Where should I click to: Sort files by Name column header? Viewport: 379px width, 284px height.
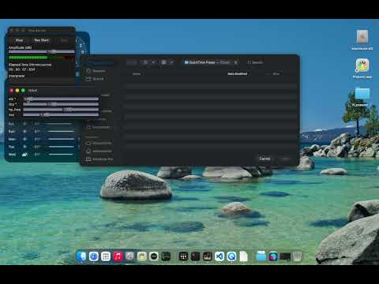(x=137, y=74)
